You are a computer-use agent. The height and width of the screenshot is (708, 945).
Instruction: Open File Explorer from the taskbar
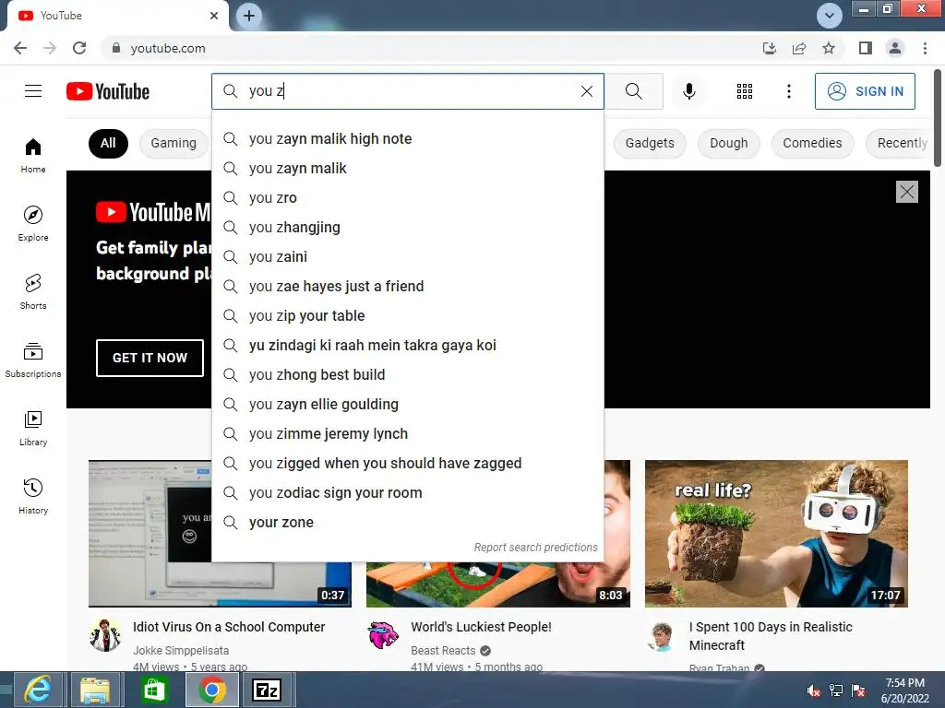click(x=95, y=690)
